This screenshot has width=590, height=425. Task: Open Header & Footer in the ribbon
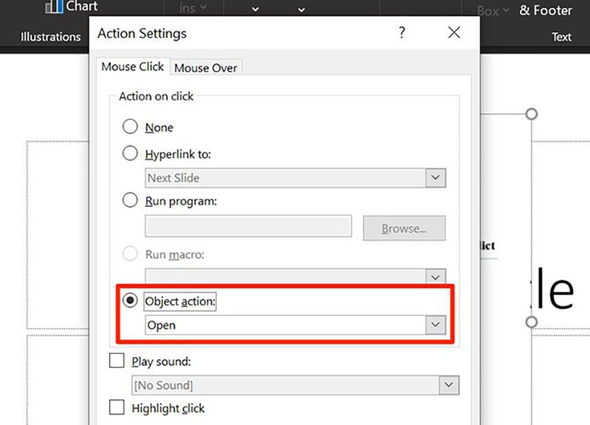tap(545, 10)
